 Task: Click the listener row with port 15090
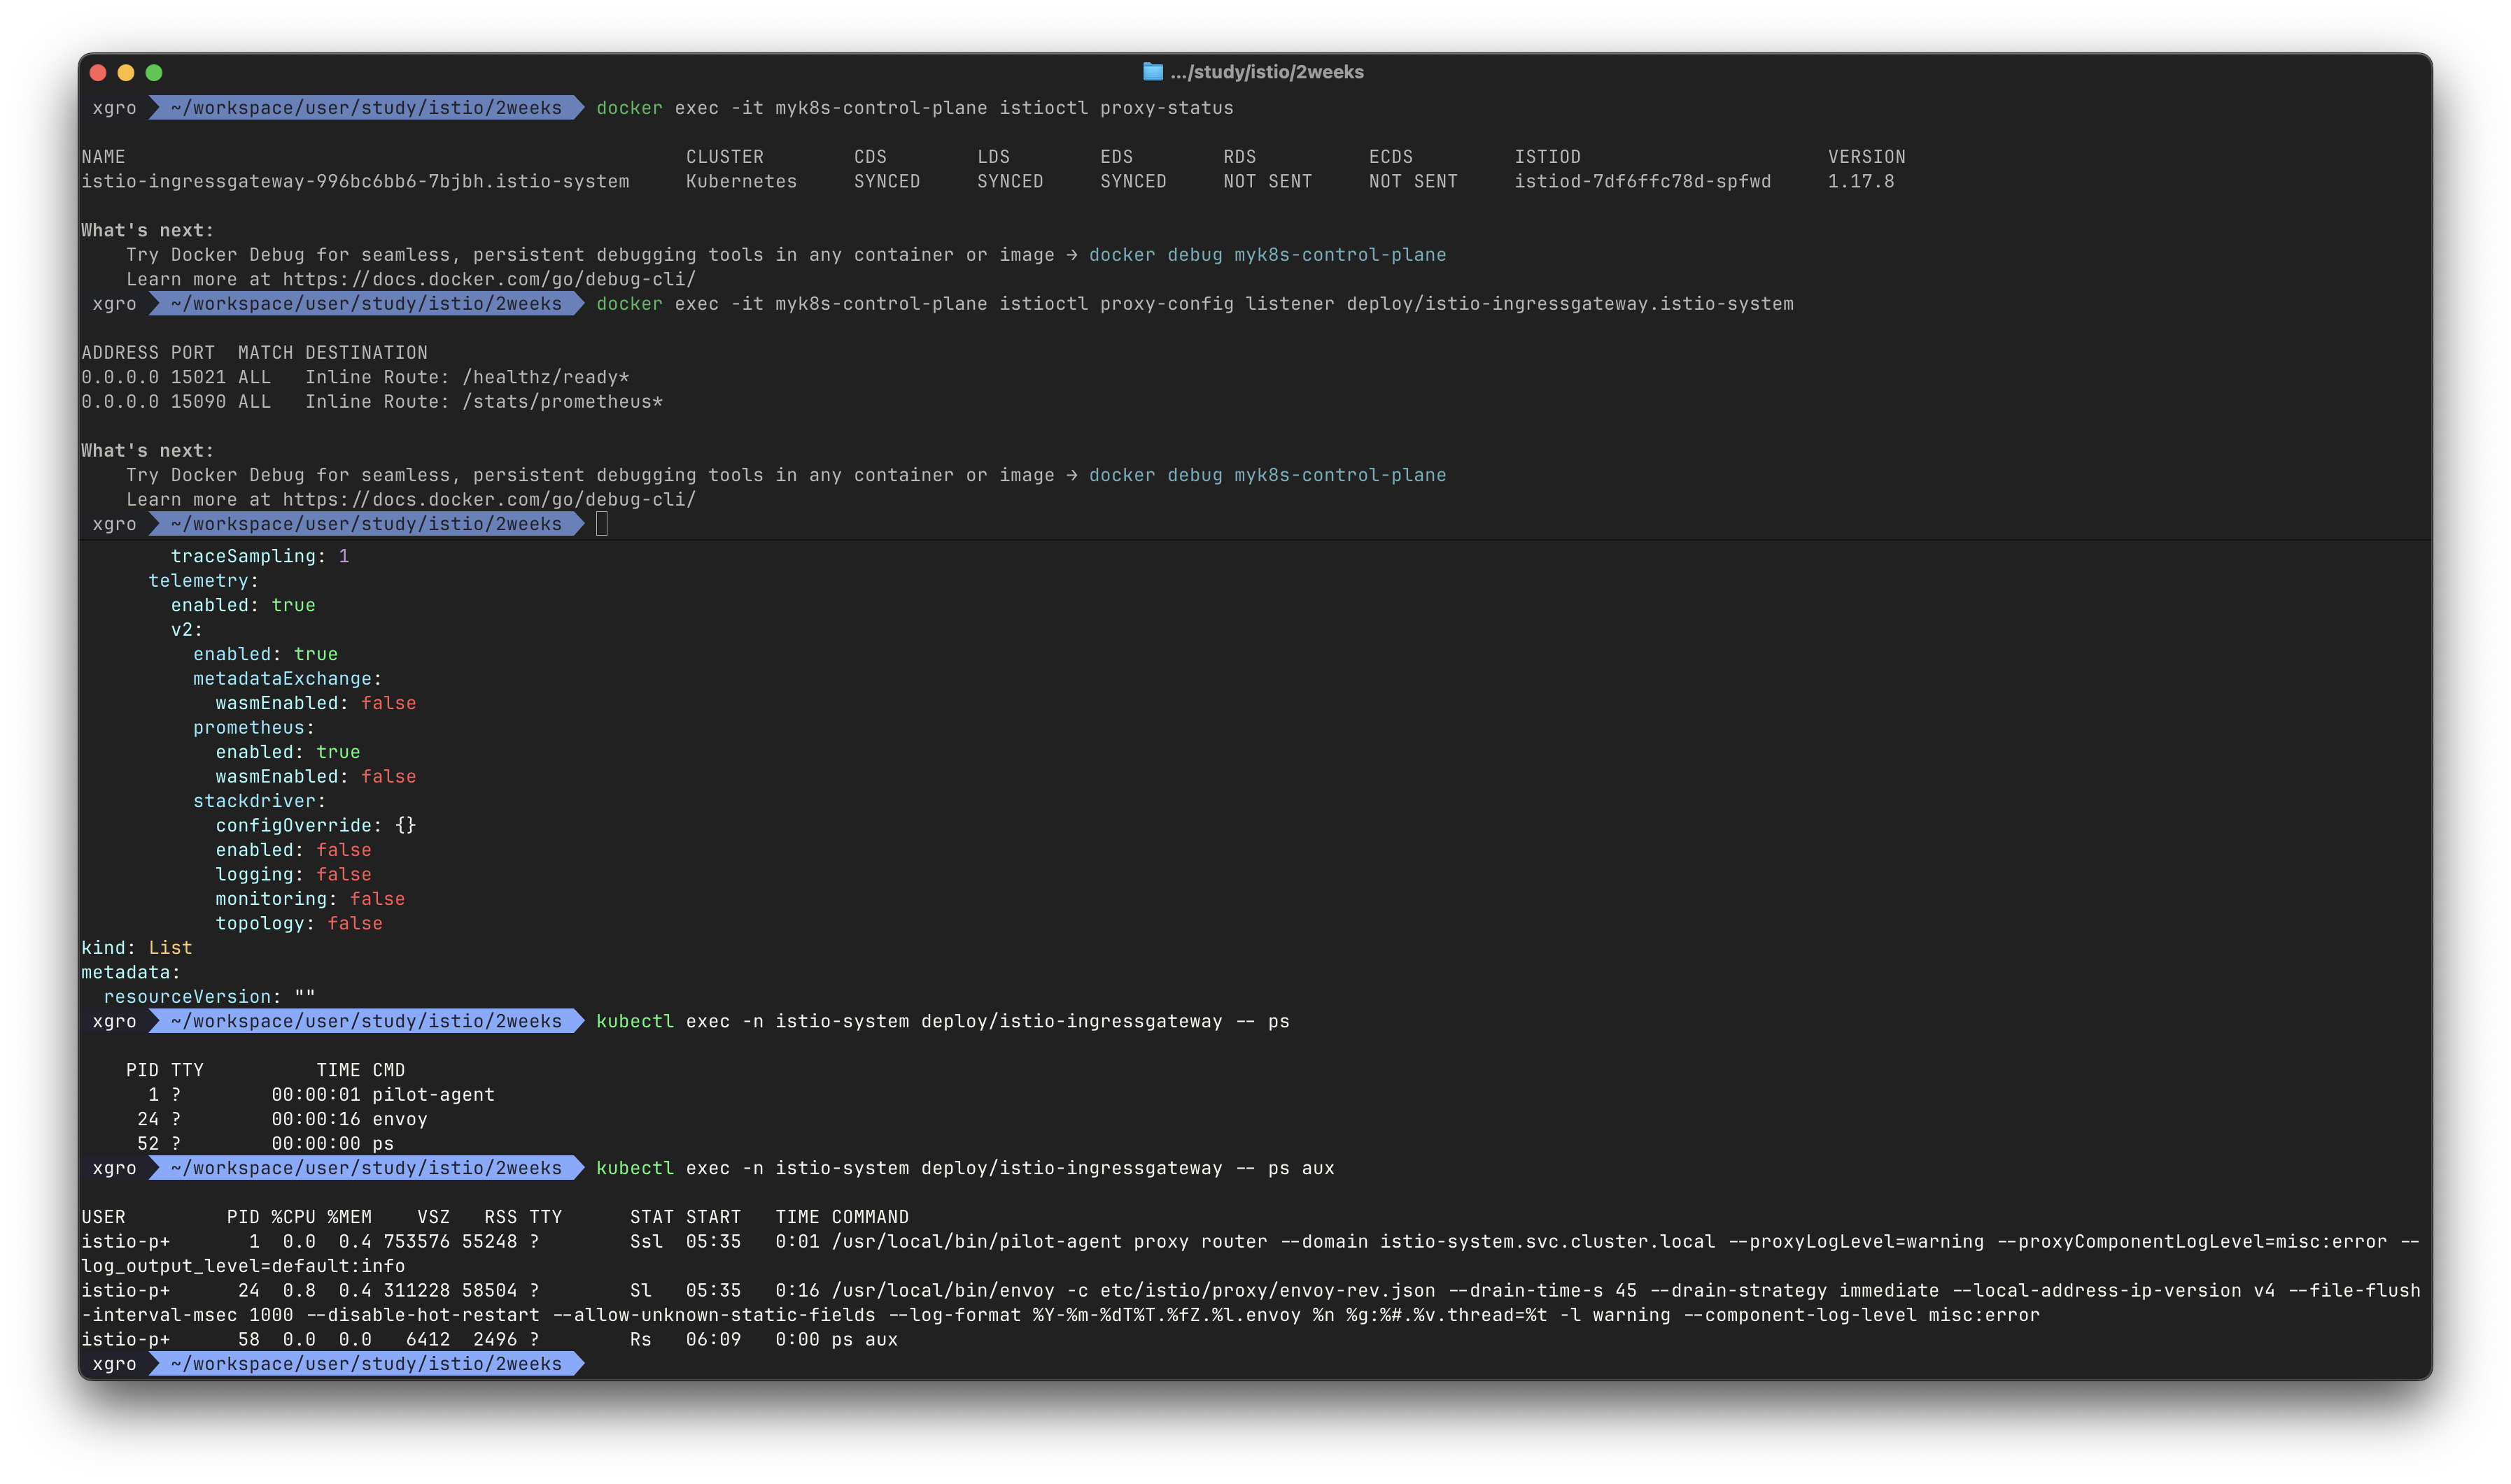372,401
